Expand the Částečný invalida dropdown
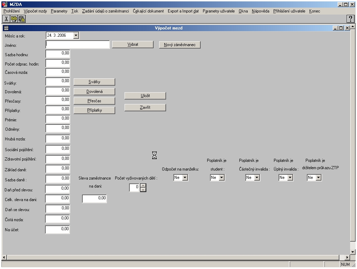The width and height of the screenshot is (357, 269). tap(257, 177)
